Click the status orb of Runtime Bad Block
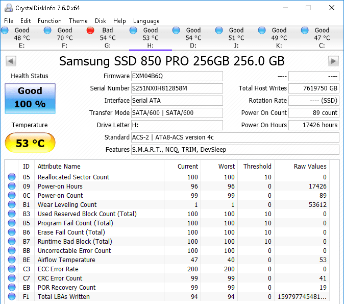The height and width of the screenshot is (304, 344). [12, 241]
